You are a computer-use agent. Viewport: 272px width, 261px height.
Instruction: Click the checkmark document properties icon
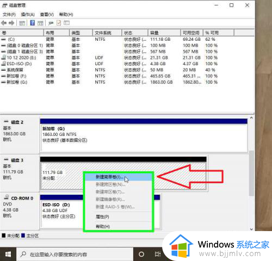coord(59,23)
